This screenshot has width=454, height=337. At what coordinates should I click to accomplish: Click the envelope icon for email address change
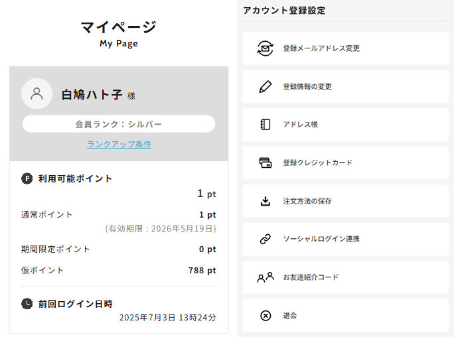265,48
